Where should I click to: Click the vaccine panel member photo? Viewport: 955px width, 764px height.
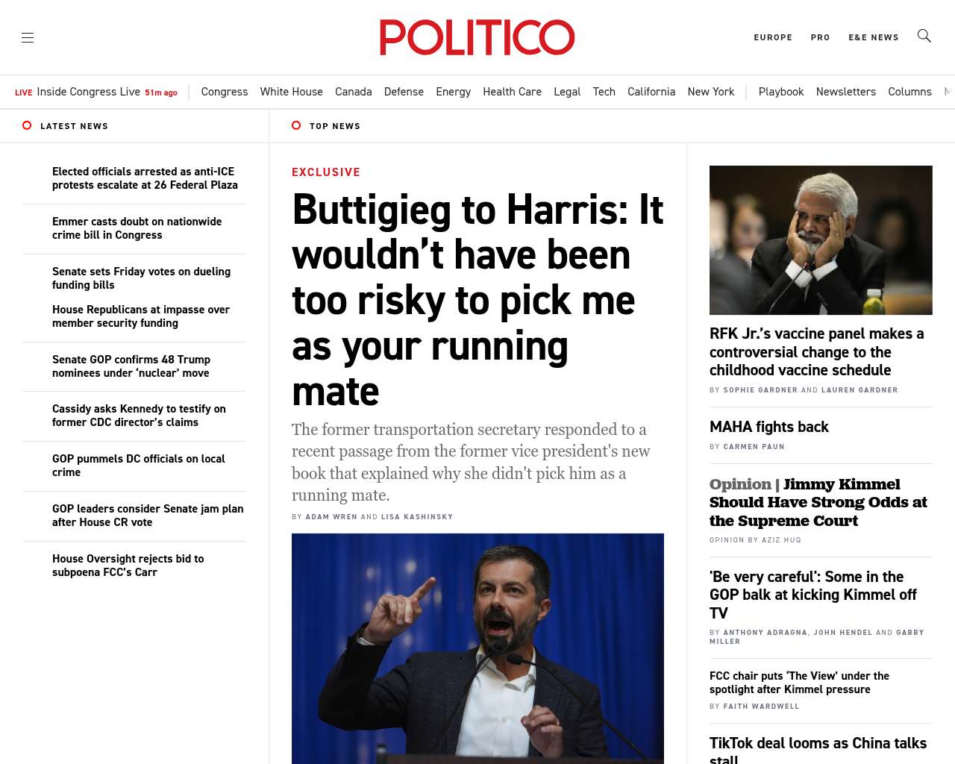[821, 240]
